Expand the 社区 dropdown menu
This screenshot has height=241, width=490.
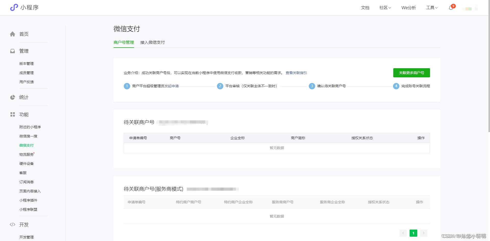[385, 8]
